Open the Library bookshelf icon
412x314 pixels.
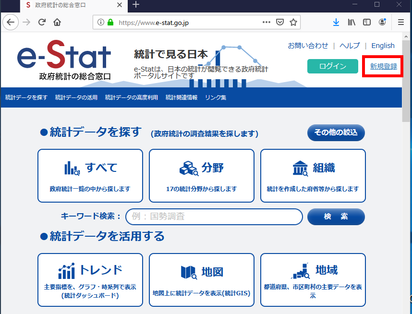click(351, 23)
